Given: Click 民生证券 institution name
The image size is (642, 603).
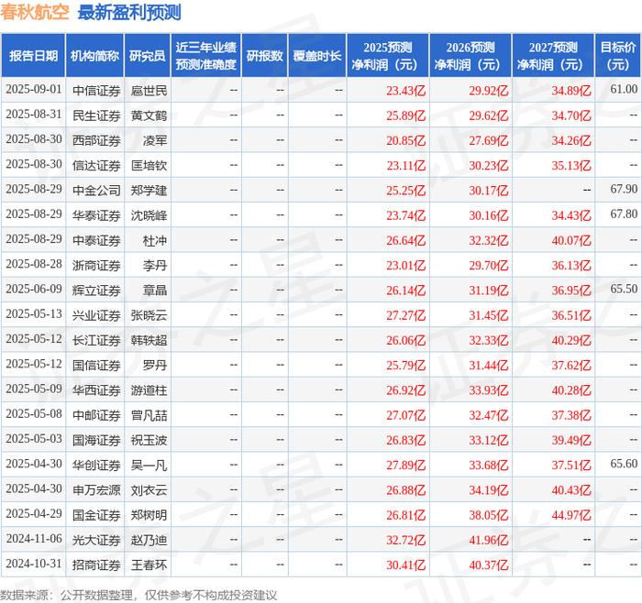Looking at the screenshot, I should 96,115.
